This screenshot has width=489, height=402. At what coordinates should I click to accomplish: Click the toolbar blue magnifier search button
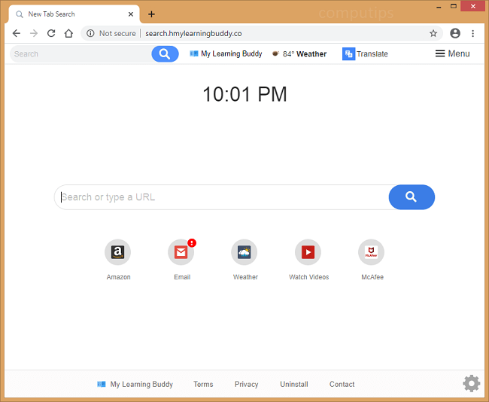pos(165,54)
